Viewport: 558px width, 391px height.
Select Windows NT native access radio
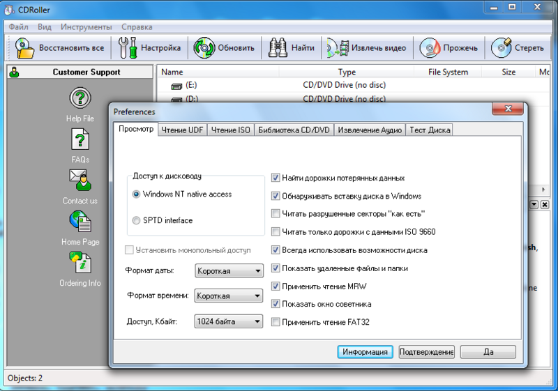(x=136, y=194)
